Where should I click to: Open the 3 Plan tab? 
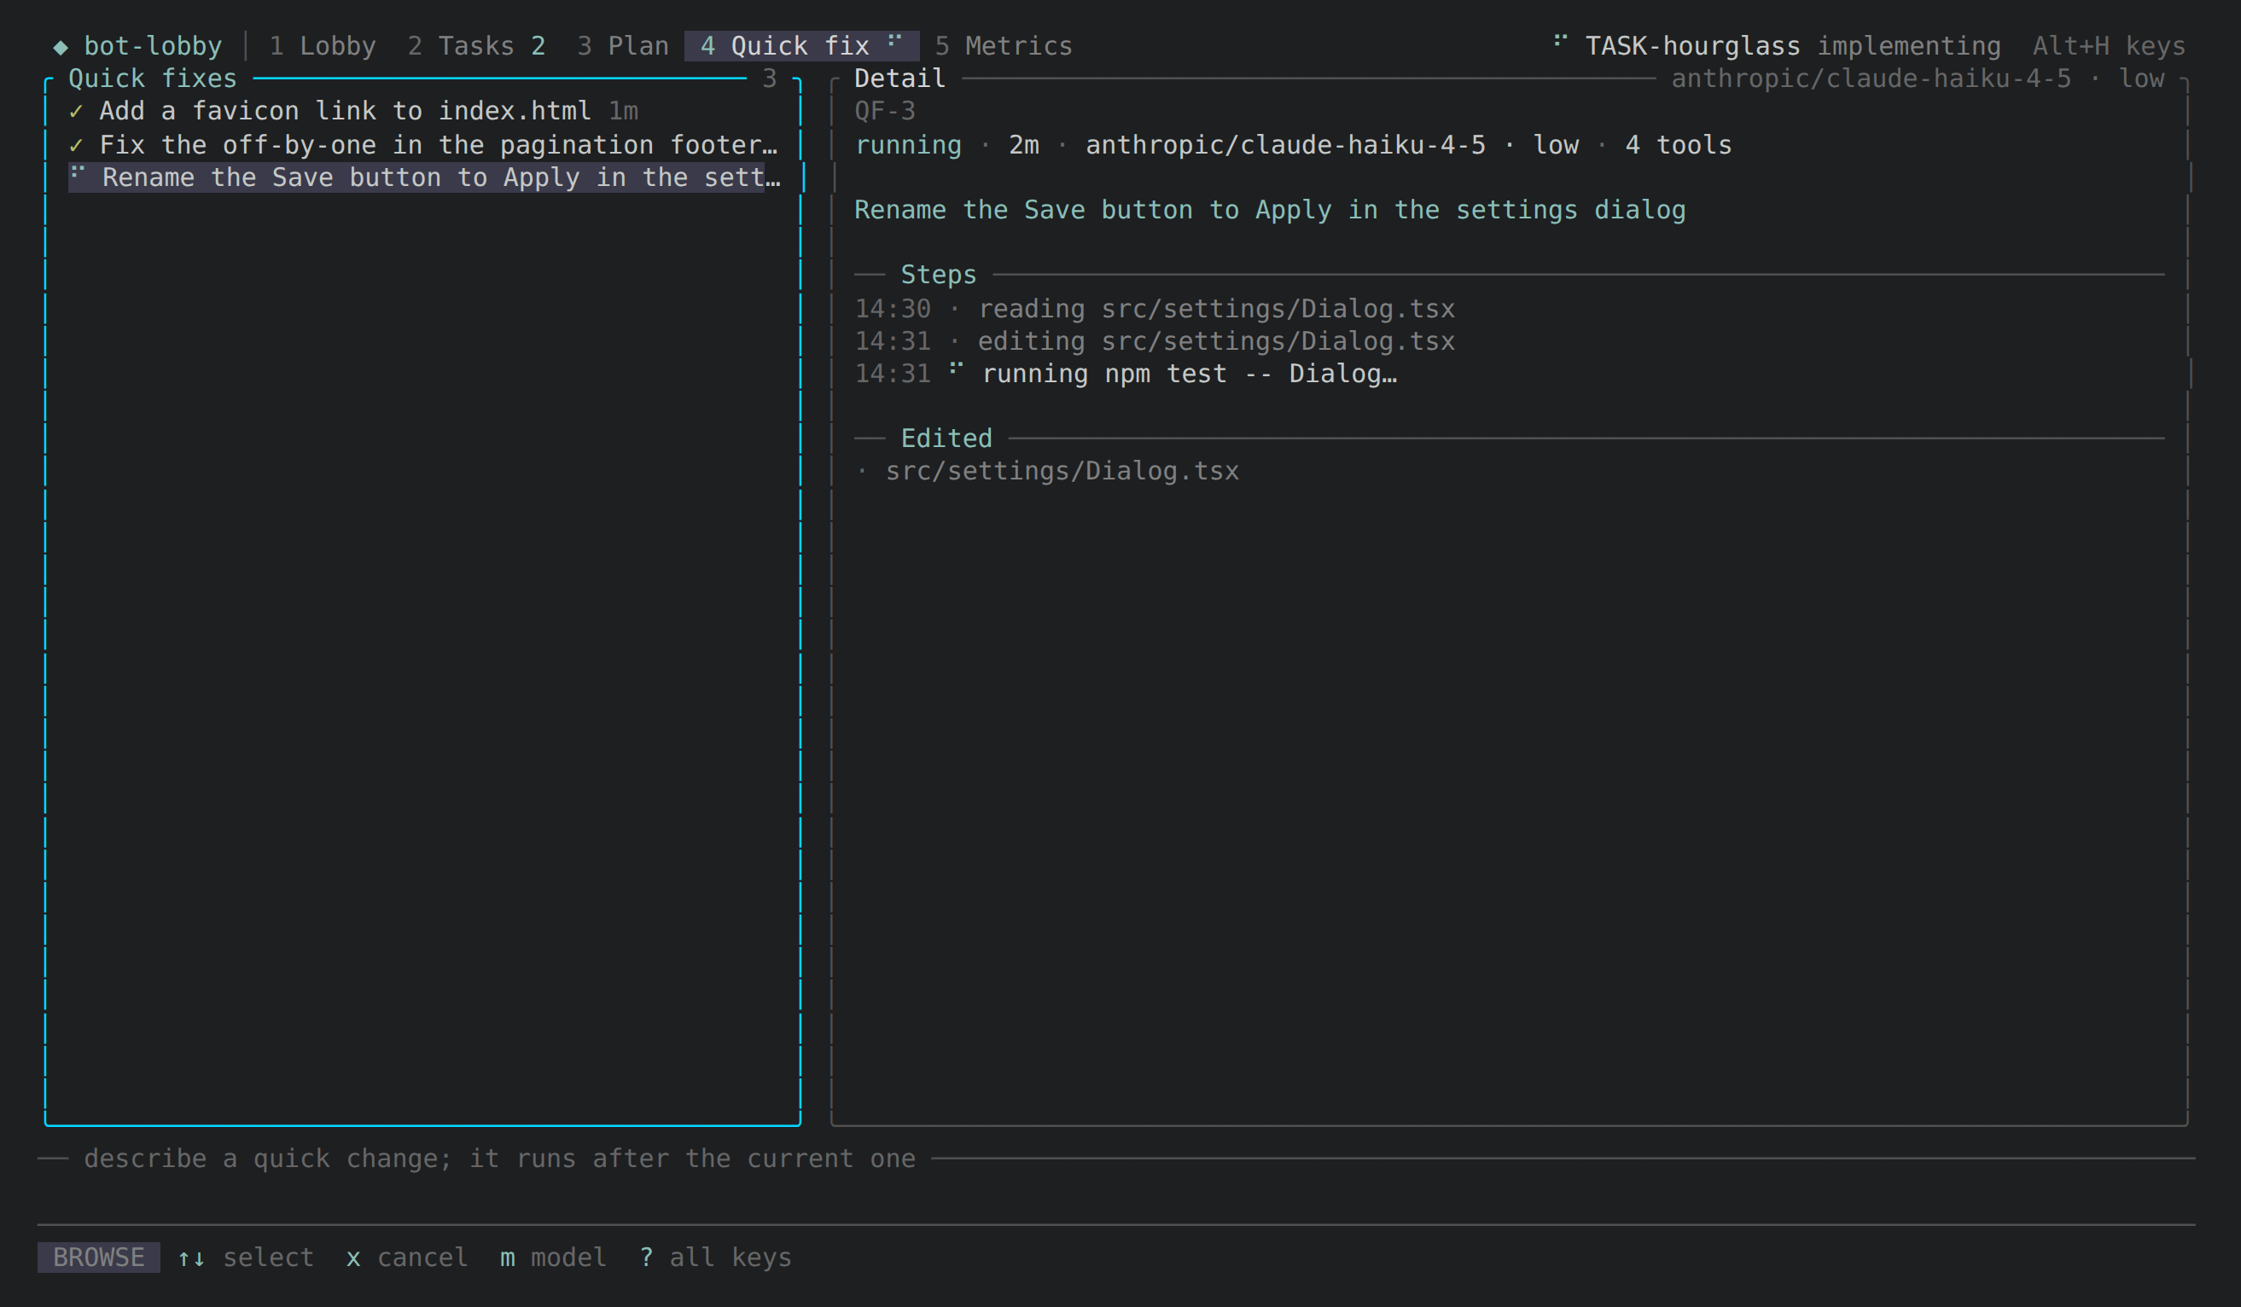622,46
